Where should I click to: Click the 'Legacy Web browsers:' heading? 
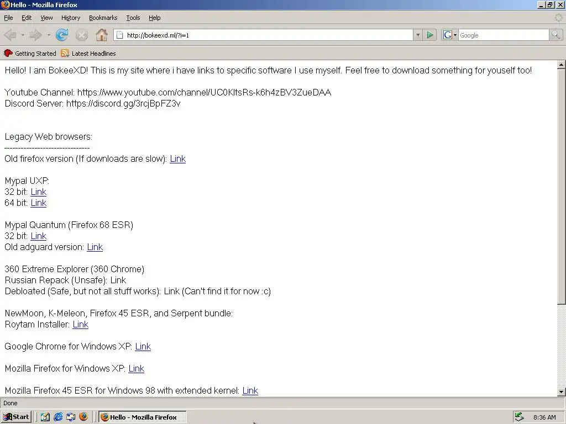[49, 137]
